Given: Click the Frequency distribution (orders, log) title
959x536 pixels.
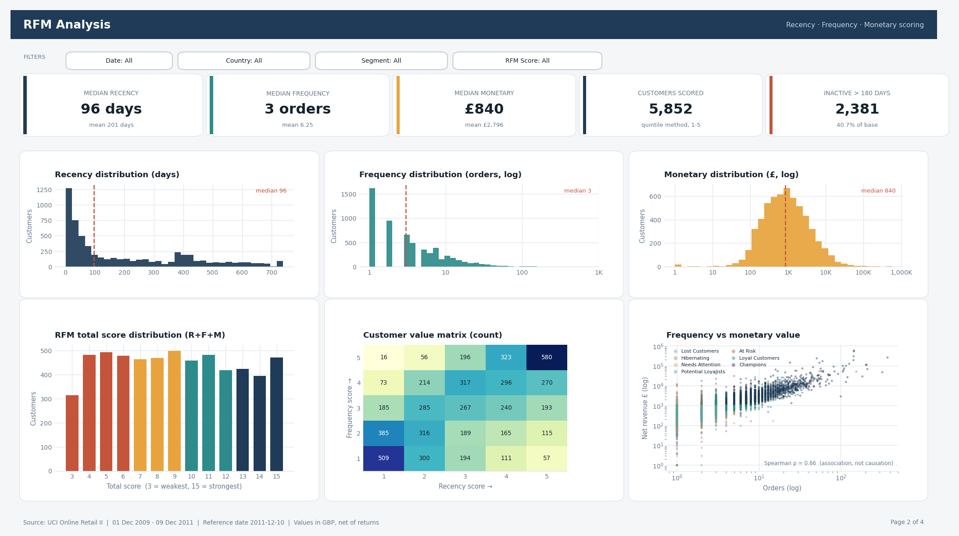Looking at the screenshot, I should (x=440, y=175).
